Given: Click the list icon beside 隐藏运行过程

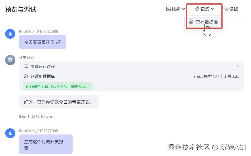Looking at the screenshot, I should click(26, 67).
